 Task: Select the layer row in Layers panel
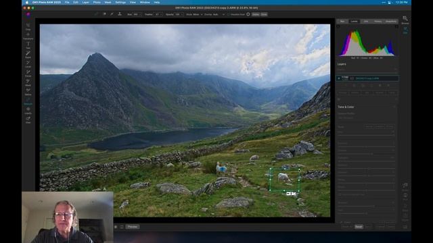coord(367,78)
